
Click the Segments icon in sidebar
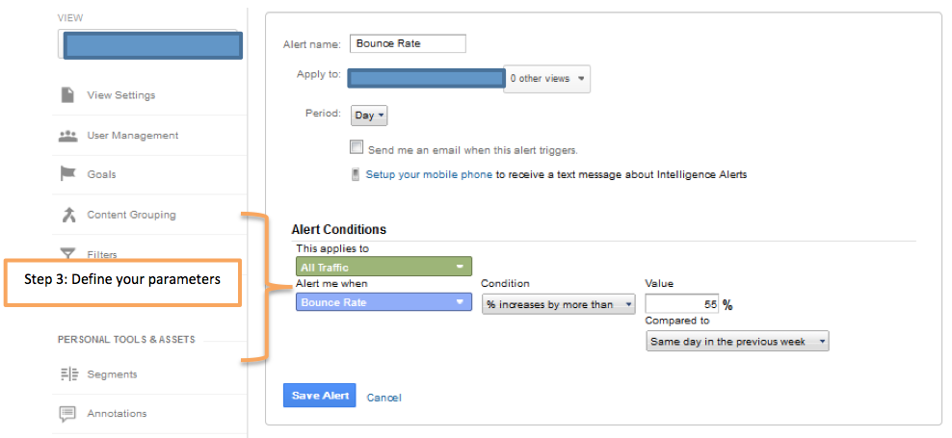point(67,374)
